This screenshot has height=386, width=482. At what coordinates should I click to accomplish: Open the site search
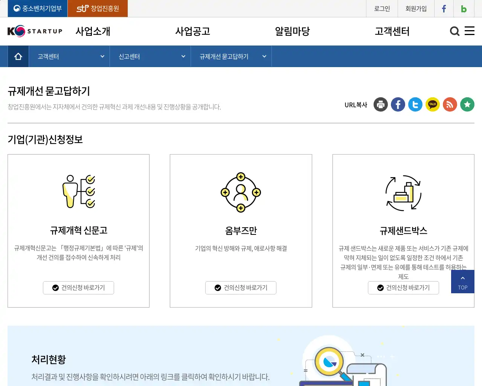(455, 31)
